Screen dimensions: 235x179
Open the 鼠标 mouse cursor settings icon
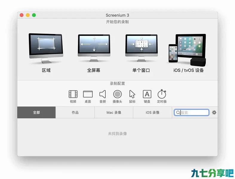pos(132,94)
